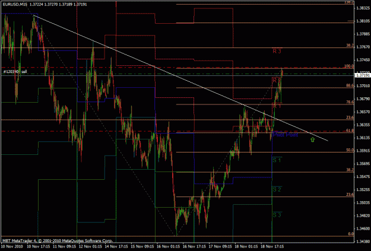Click price scale value '1.38325'
Image resolution: width=371 pixels, height=251 pixels.
tap(363, 8)
